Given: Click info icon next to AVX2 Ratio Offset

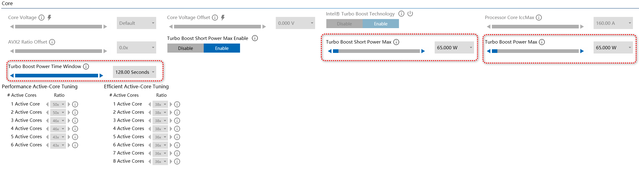Looking at the screenshot, I should pos(52,42).
